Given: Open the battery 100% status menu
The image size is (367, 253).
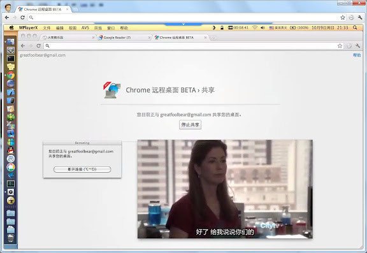Looking at the screenshot, I should pyautogui.click(x=299, y=27).
